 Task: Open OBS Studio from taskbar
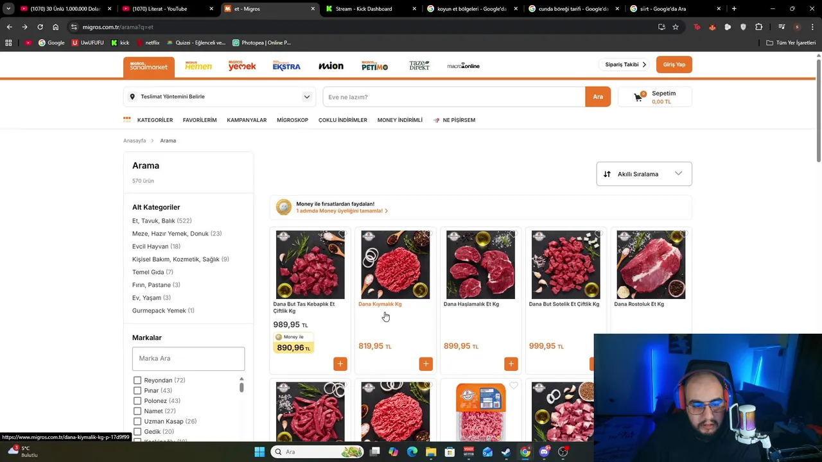tap(563, 452)
